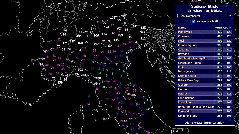239x134 pixels.
Task: Select the Cabanne station row
Action: tap(205, 50)
